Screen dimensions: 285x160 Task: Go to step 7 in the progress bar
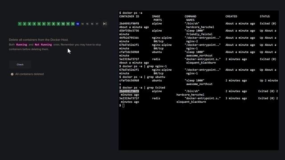tap(49, 24)
